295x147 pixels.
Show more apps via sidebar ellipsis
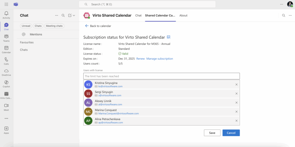(x=6, y=119)
